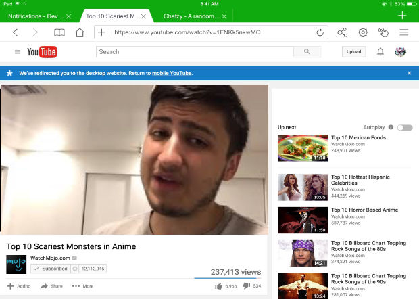Open the account avatar menu

(400, 51)
